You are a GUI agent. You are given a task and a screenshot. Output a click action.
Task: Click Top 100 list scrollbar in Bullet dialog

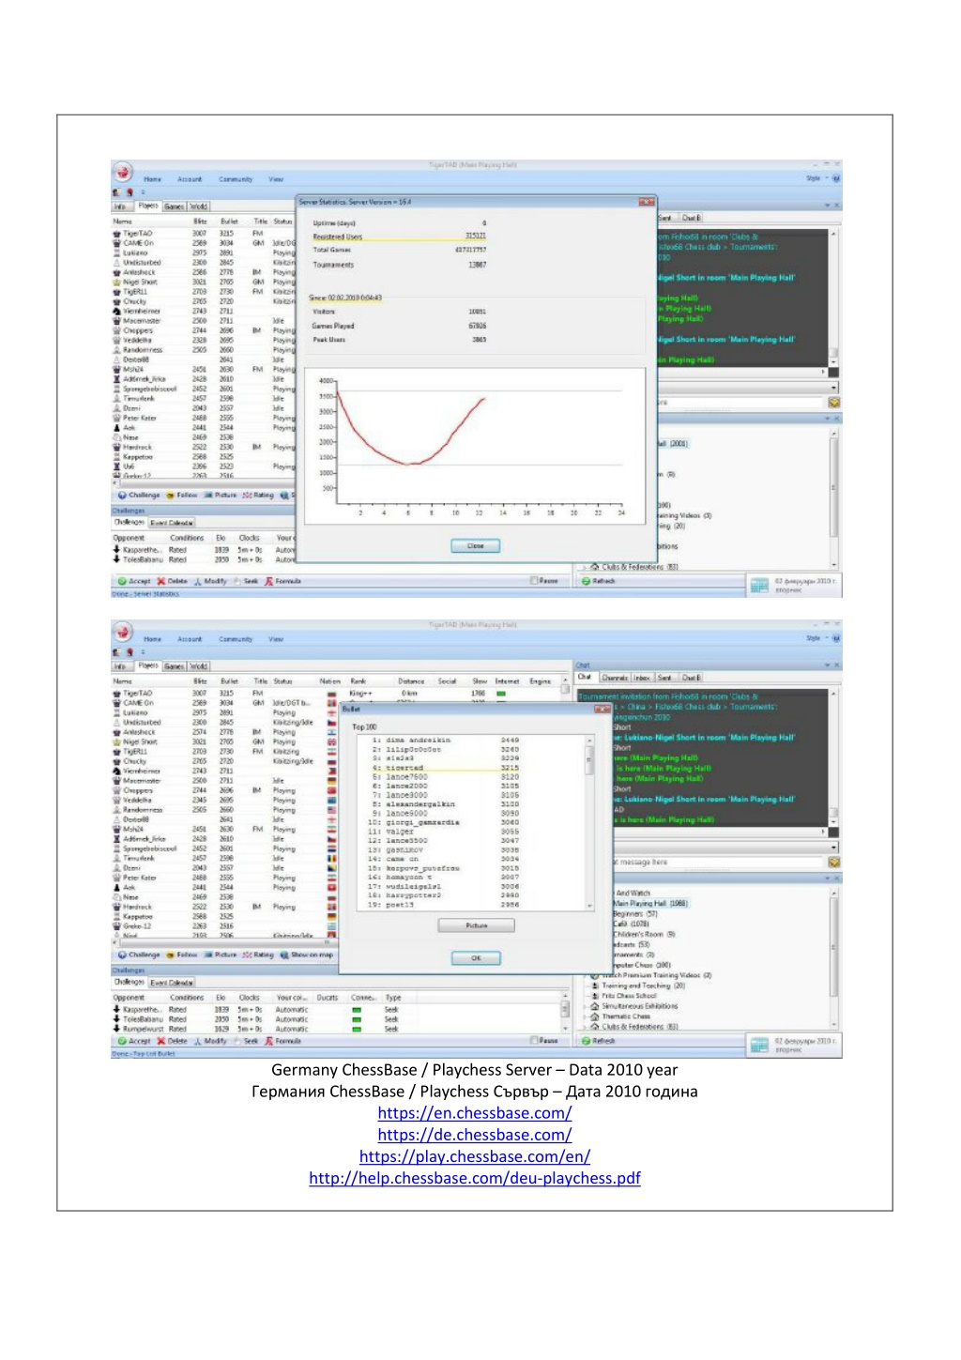590,823
